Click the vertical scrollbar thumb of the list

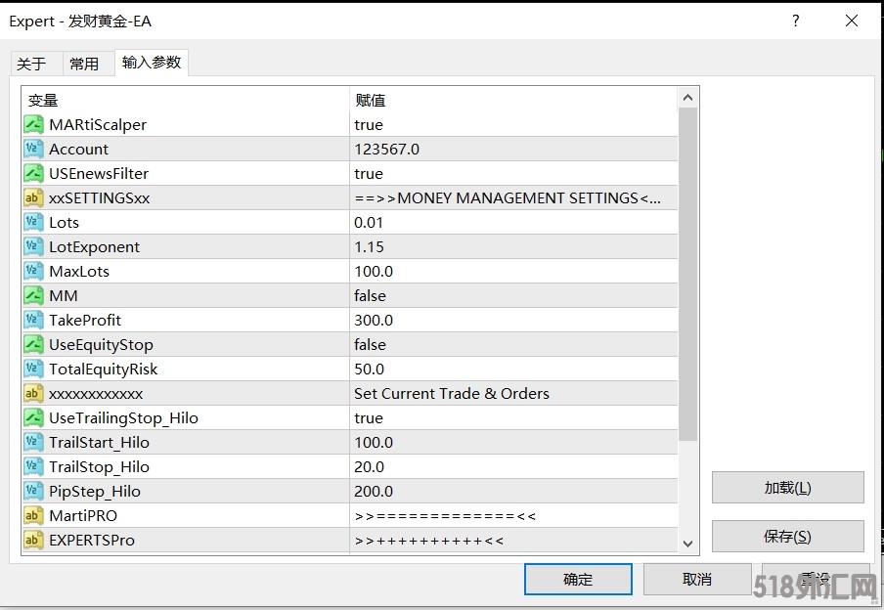click(687, 274)
